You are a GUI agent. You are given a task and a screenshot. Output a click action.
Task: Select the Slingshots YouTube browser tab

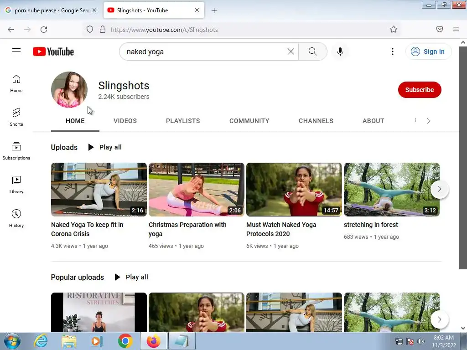(x=154, y=10)
